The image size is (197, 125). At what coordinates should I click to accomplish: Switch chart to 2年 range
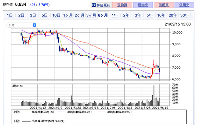pos(126,15)
